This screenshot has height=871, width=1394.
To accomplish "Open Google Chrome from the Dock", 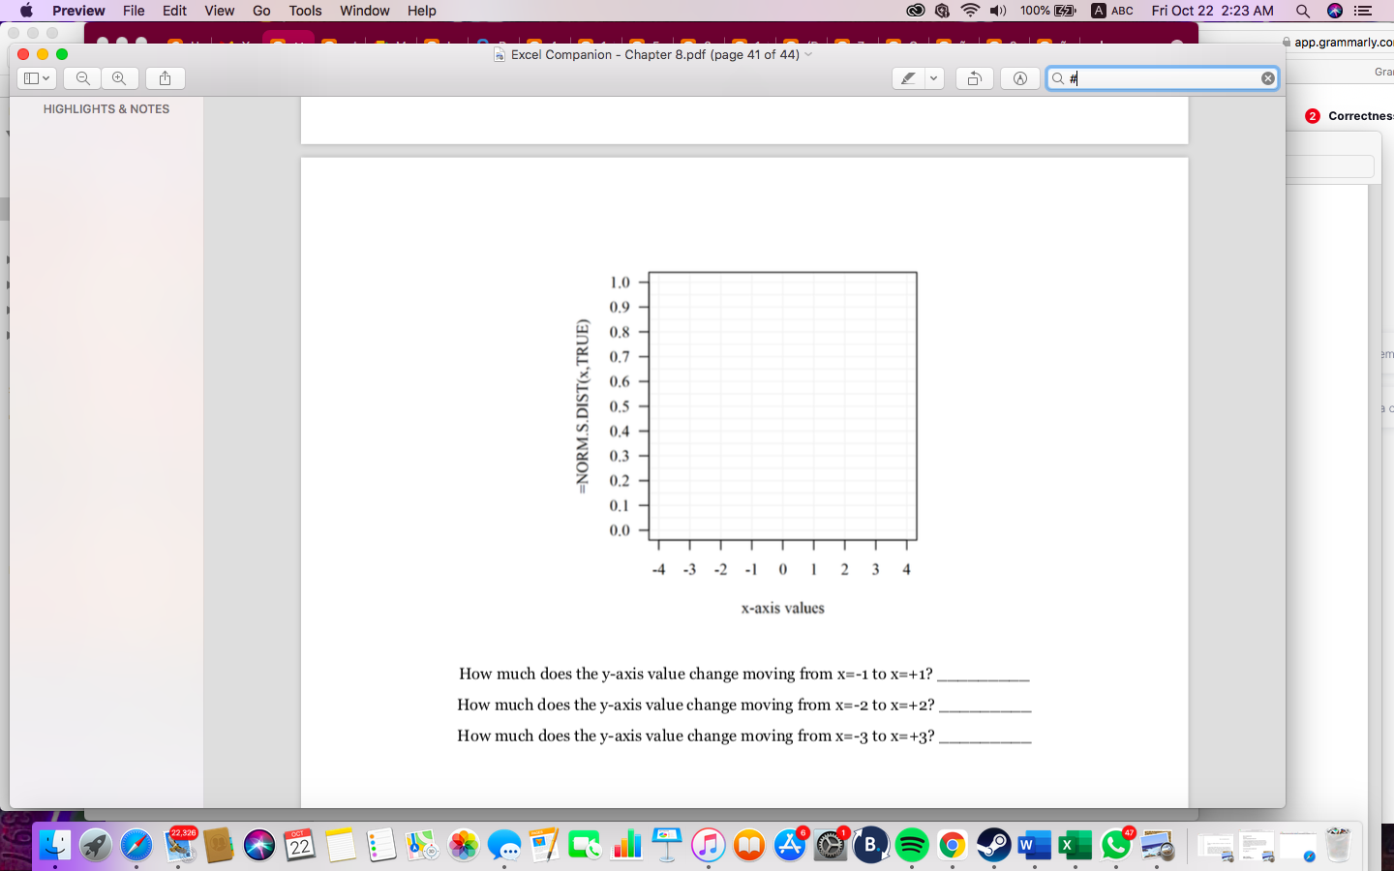I will click(953, 845).
